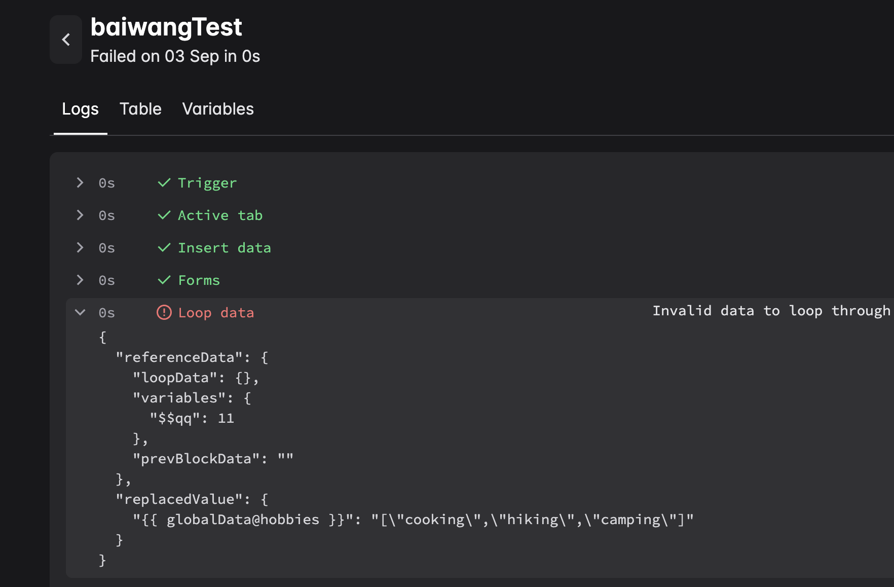Screen dimensions: 894x587
Task: Click the baiwangTest workflow title
Action: coord(166,28)
